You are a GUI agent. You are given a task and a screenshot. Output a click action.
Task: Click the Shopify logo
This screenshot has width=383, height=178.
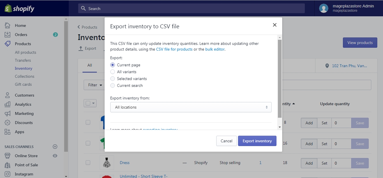[19, 9]
